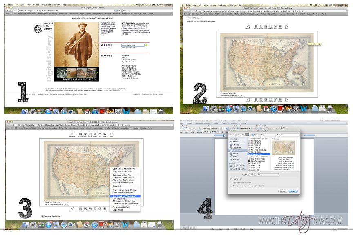Select the index.php.jpeg file in the file list
The width and height of the screenshot is (353, 235).
pyautogui.click(x=259, y=155)
